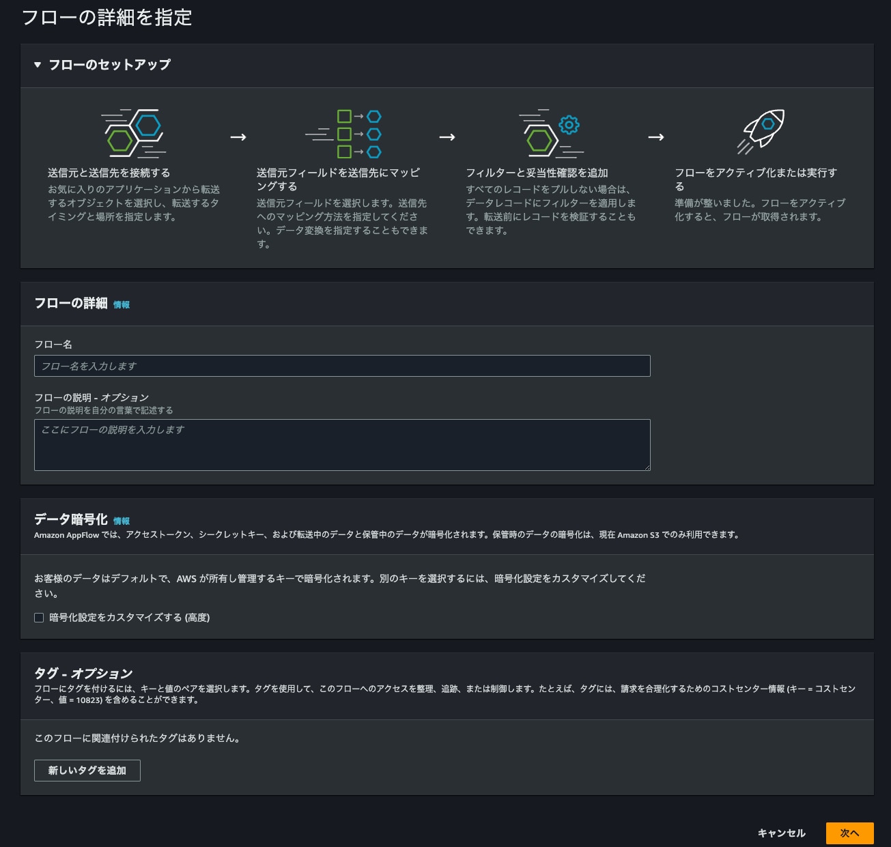The width and height of the screenshot is (891, 847).
Task: Click the description text area resize handle
Action: point(647,467)
